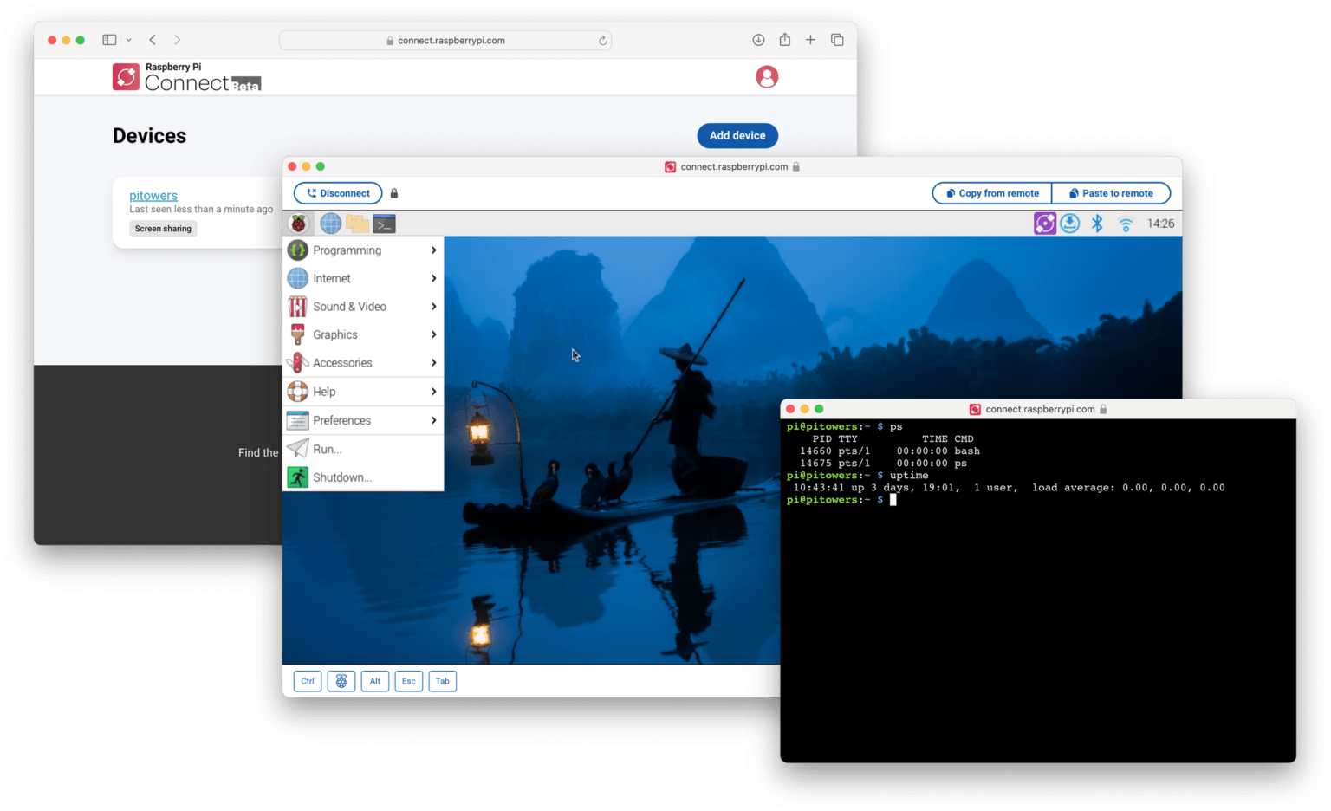Open the Raspberry Pi menu icon in taskbar
The width and height of the screenshot is (1331, 811).
298,224
